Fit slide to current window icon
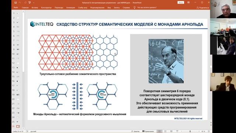This screenshot has width=236, height=133. tap(209, 132)
